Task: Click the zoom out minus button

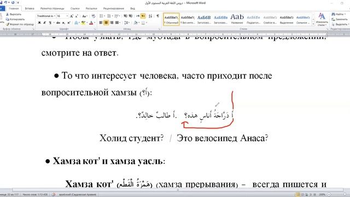Action: coord(329,195)
